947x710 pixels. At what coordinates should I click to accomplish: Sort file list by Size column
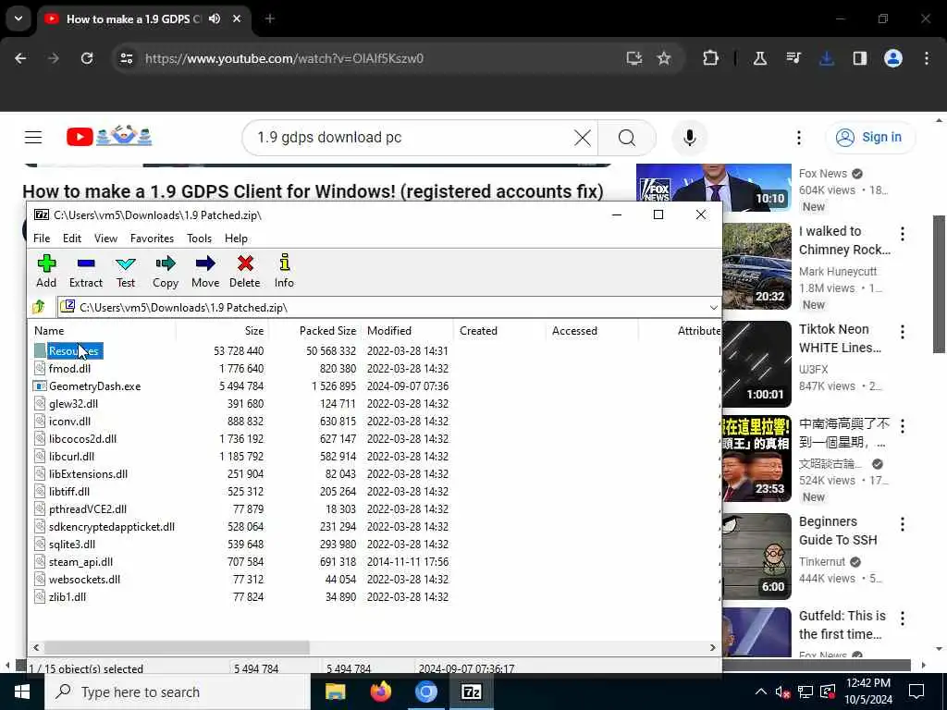pyautogui.click(x=222, y=331)
